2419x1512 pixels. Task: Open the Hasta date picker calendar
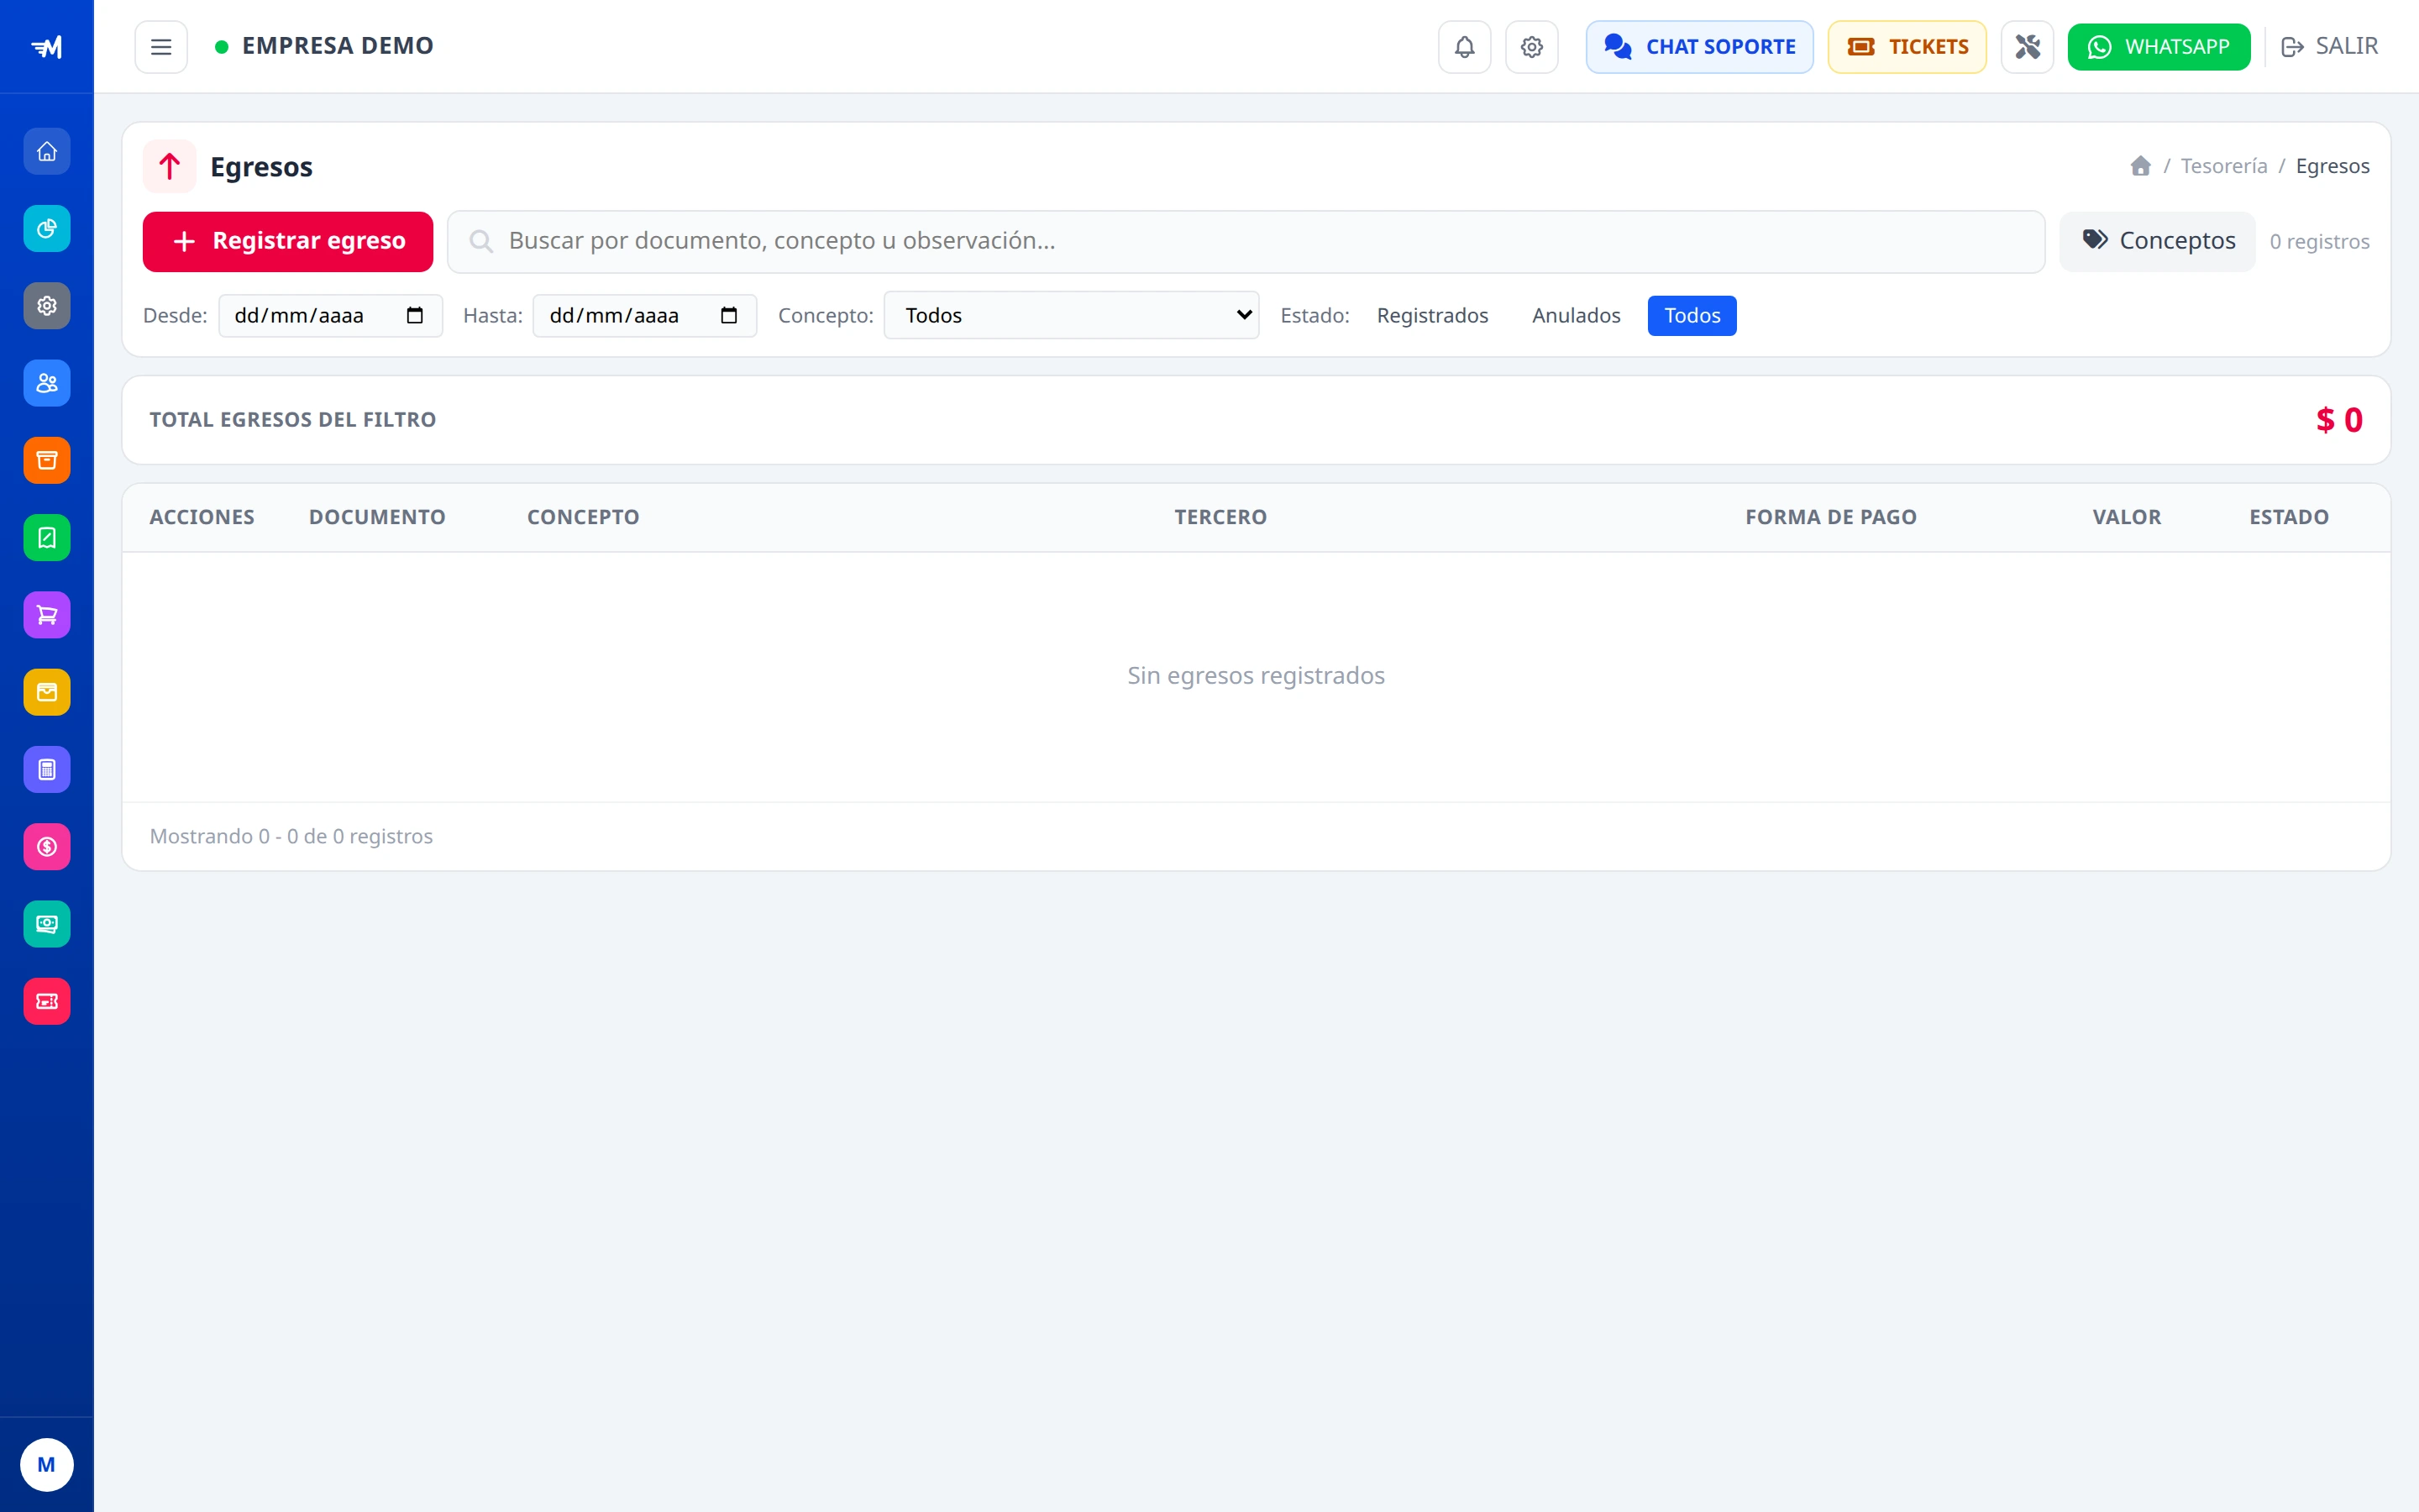pos(729,316)
